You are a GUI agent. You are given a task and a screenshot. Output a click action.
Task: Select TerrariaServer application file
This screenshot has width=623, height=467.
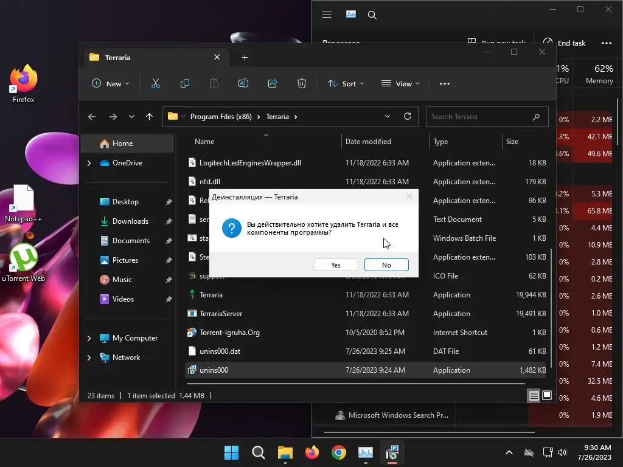[366, 313]
